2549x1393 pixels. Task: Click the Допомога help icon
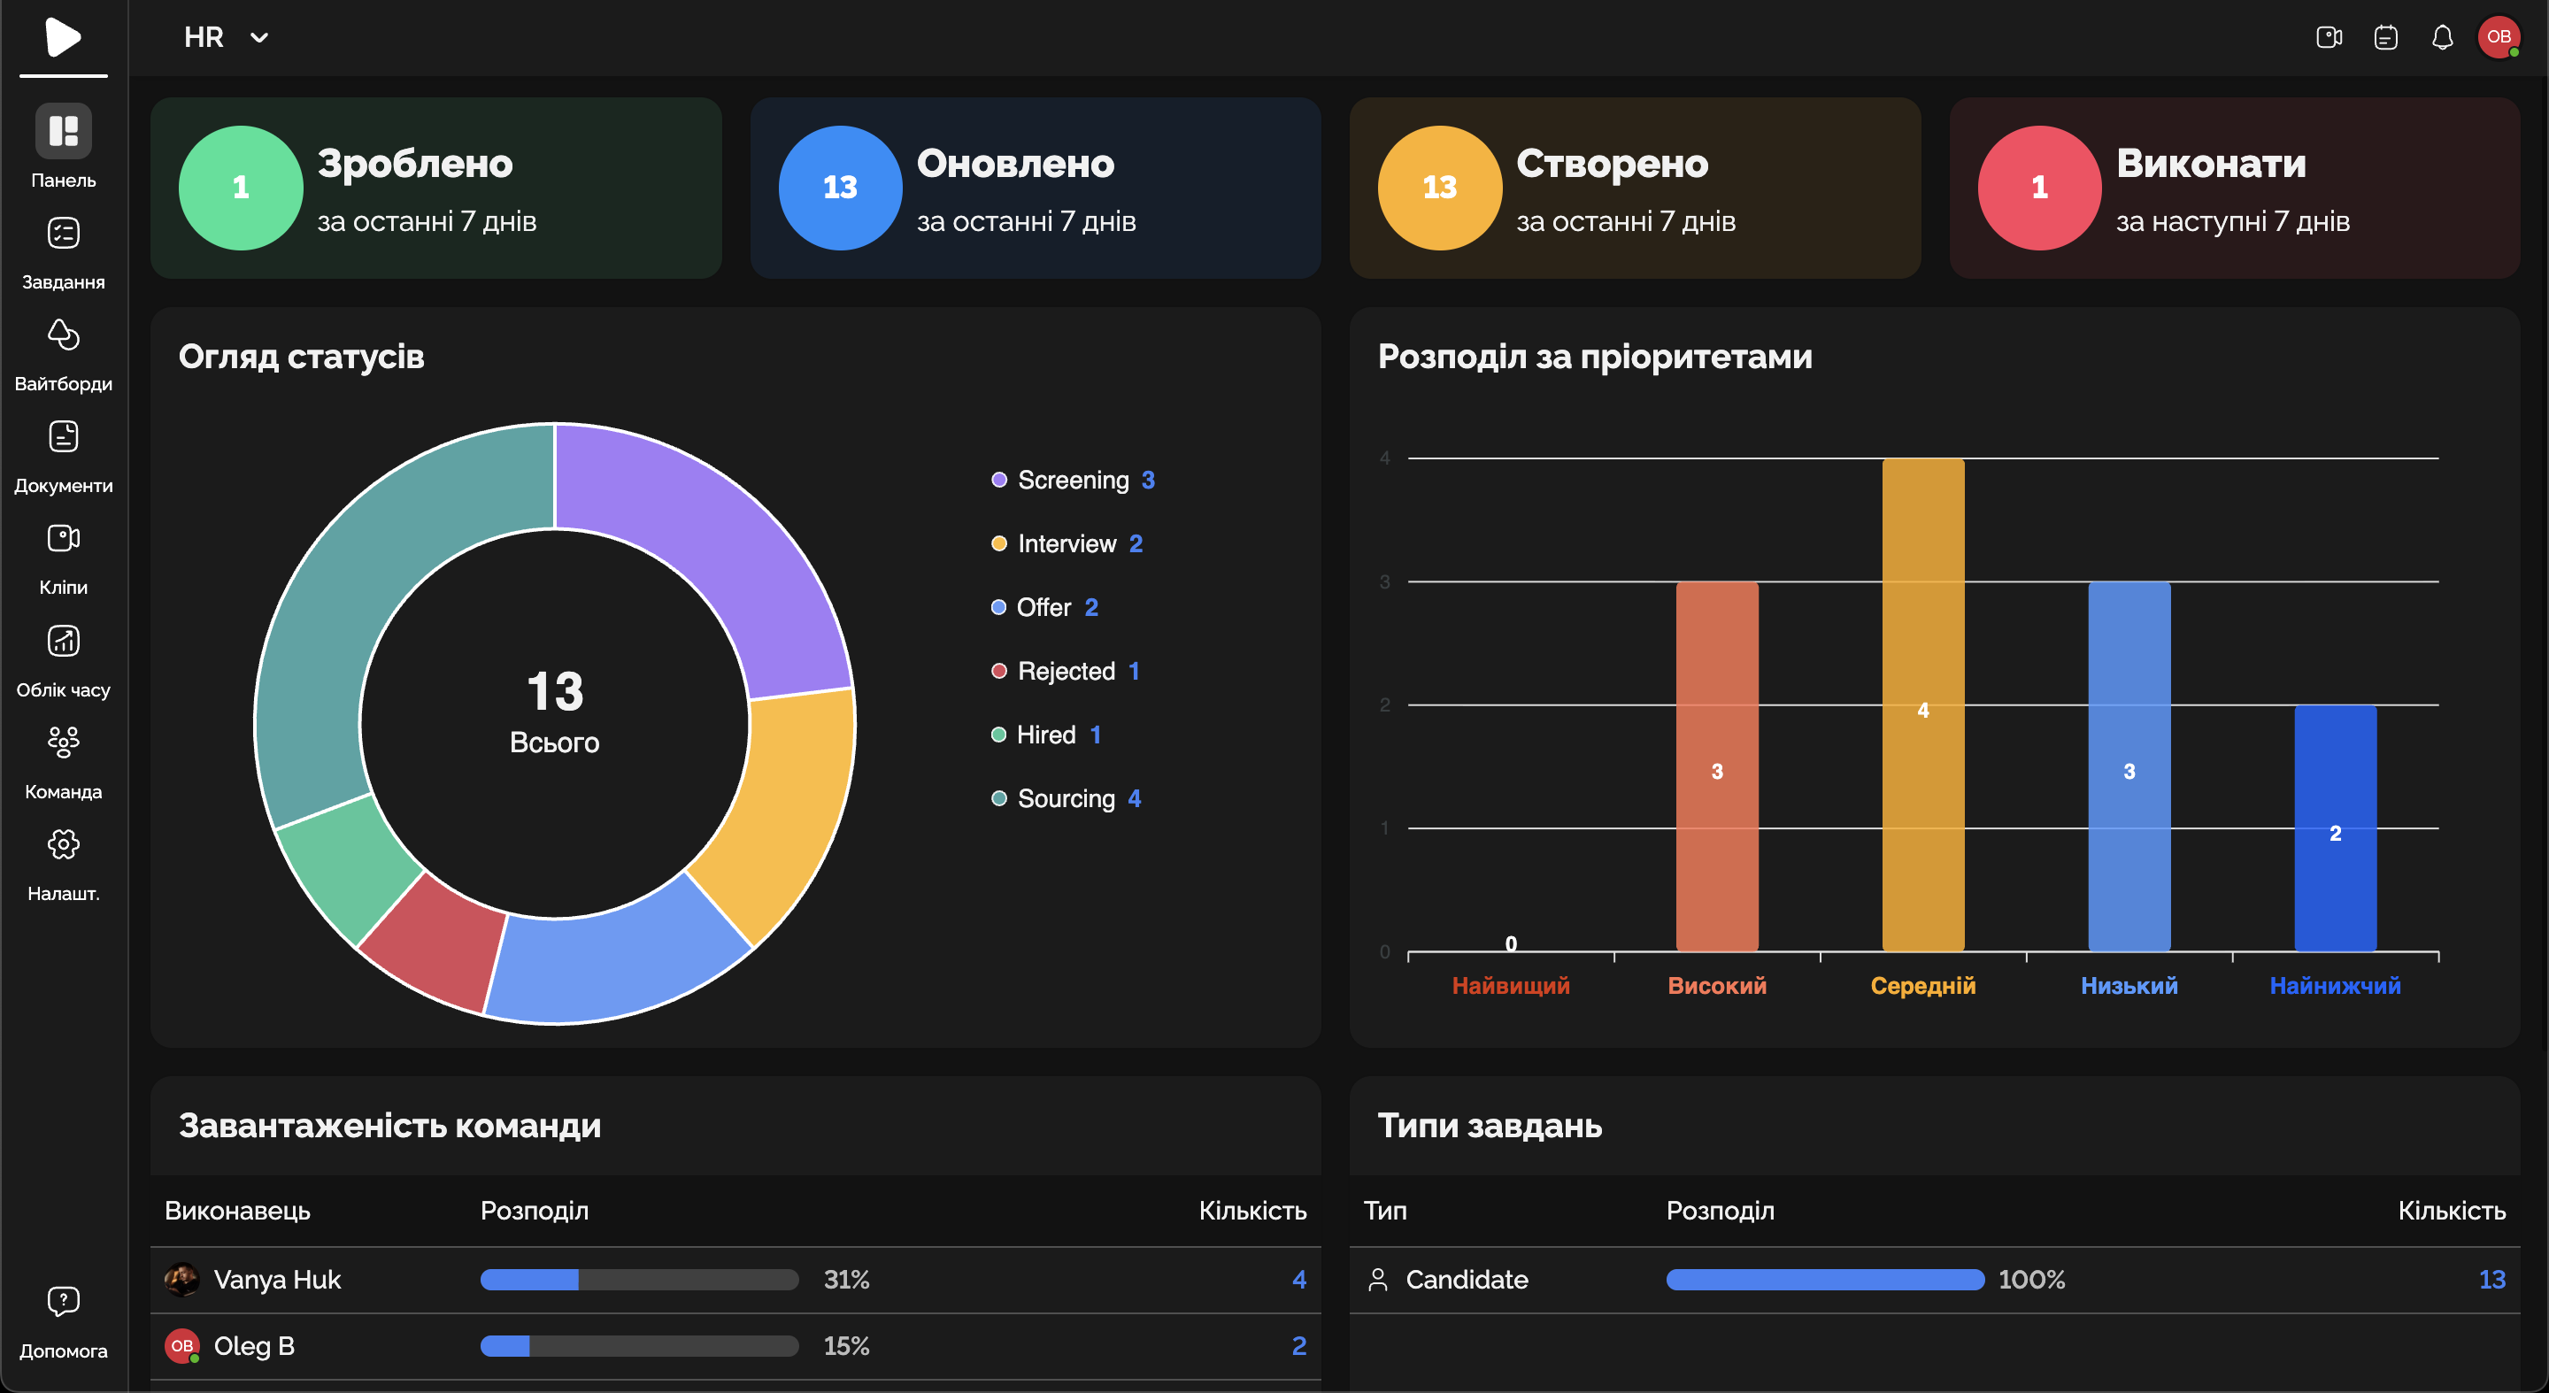[x=64, y=1302]
